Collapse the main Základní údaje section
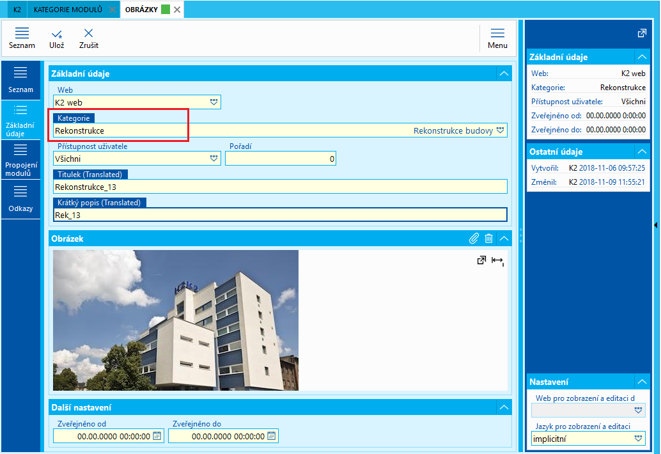The image size is (661, 454). tap(504, 74)
